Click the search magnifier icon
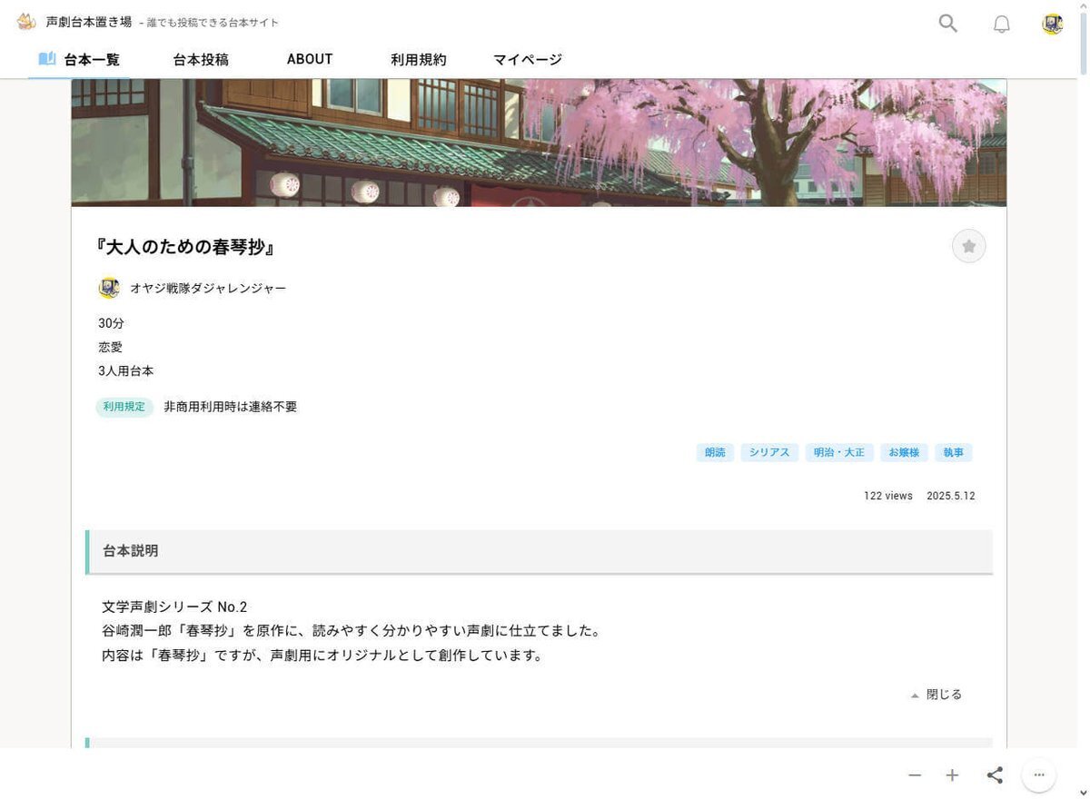Viewport: 1090px width, 799px height. click(947, 24)
